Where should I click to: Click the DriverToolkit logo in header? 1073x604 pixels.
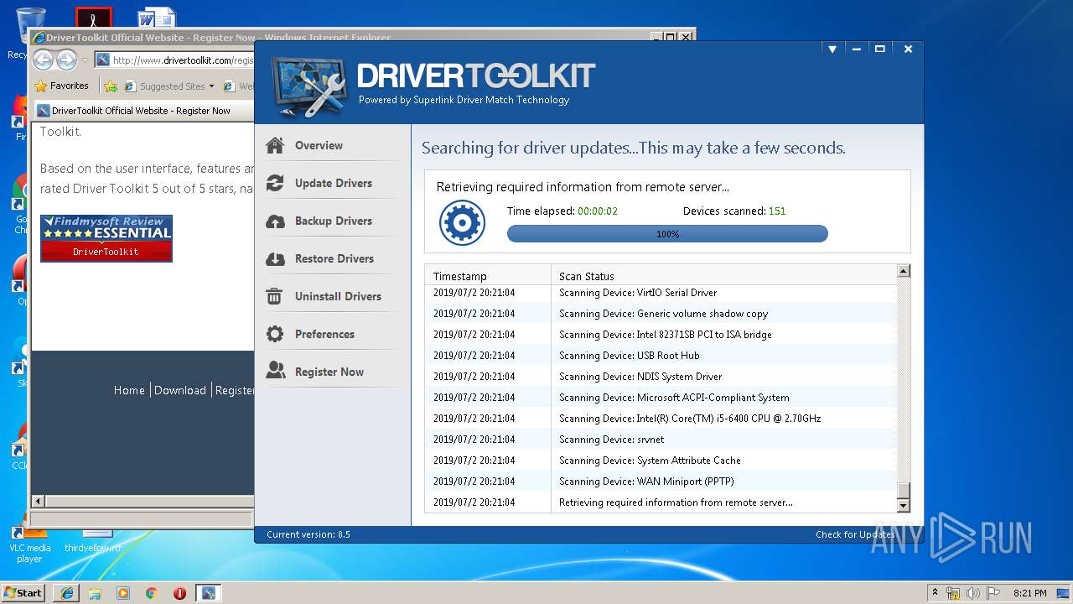[x=309, y=86]
